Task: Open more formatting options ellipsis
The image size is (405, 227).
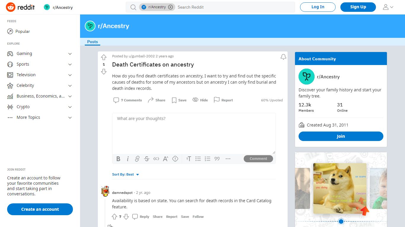Action: (228, 159)
